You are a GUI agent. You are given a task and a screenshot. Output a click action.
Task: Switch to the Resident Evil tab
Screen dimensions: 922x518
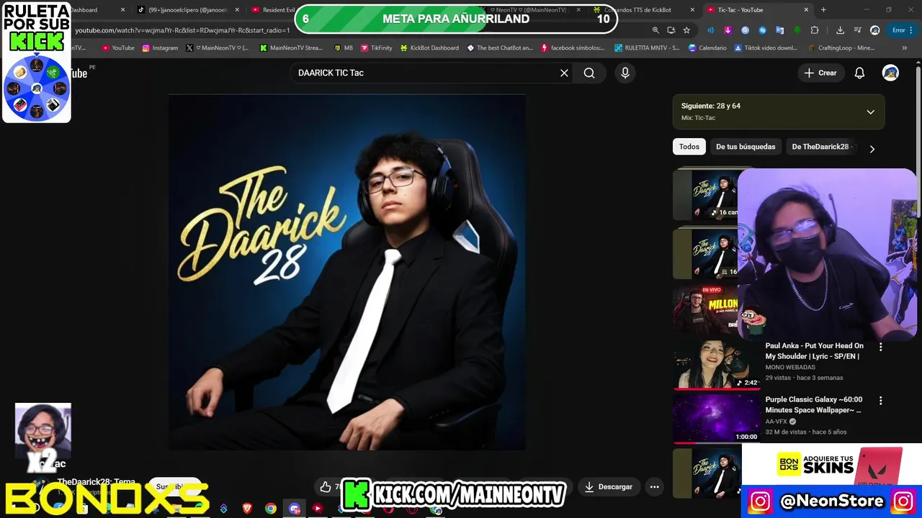coord(274,10)
